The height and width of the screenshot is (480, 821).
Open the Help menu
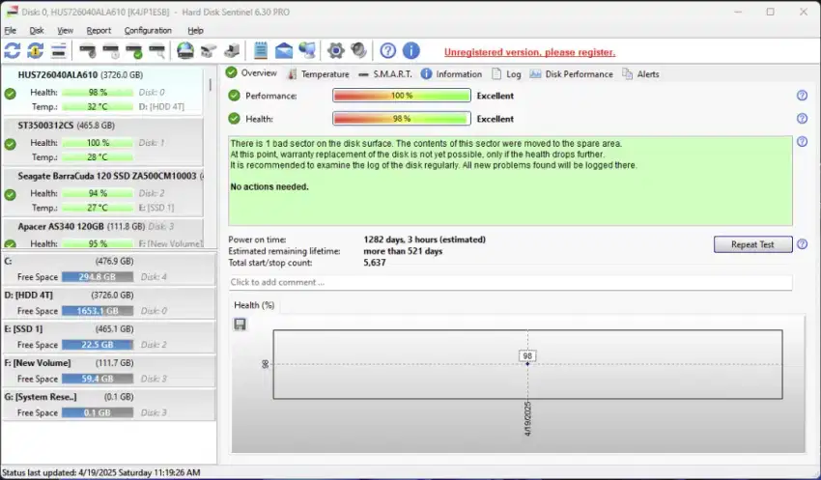[x=195, y=30]
